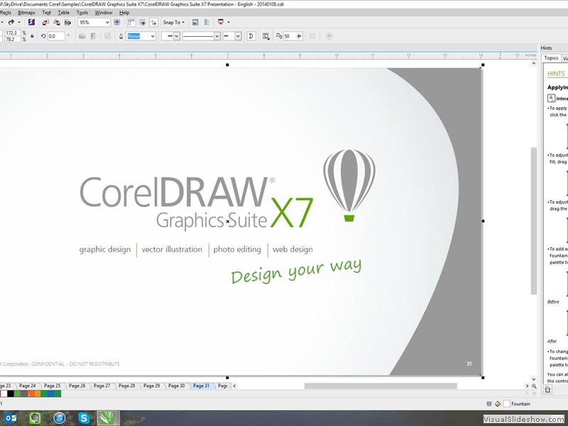Toggle the Show grid eye icon
The width and height of the screenshot is (568, 426).
pos(143,23)
